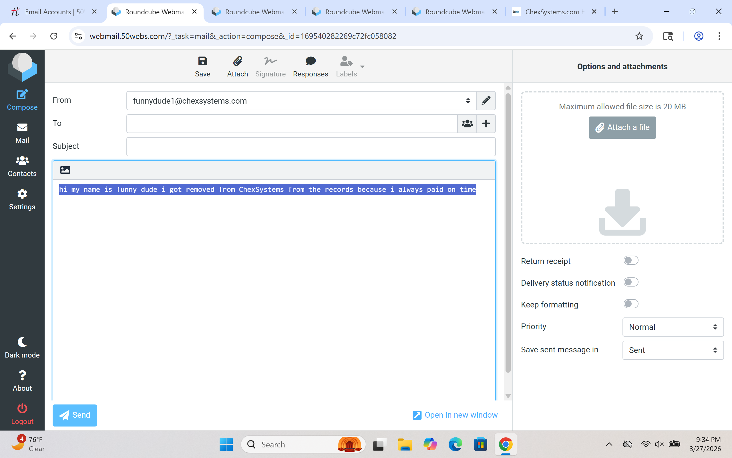Insert a signature with the Signature icon

270,66
